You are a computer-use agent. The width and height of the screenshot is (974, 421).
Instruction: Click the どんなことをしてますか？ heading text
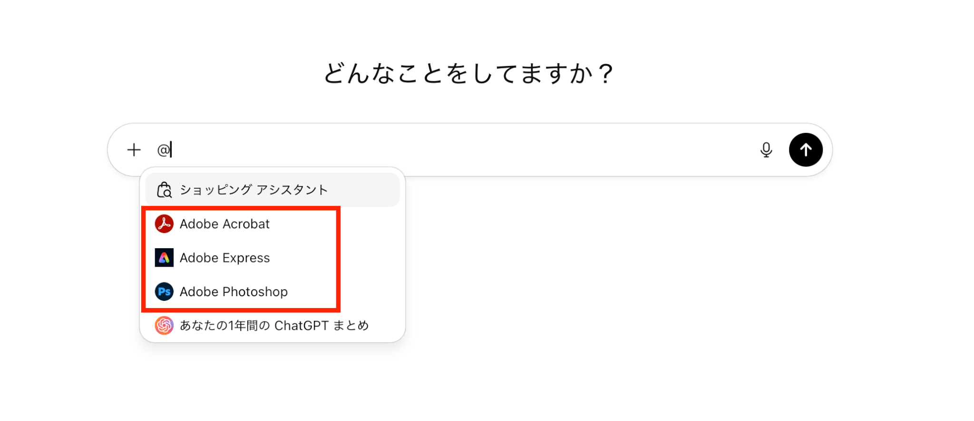[468, 74]
